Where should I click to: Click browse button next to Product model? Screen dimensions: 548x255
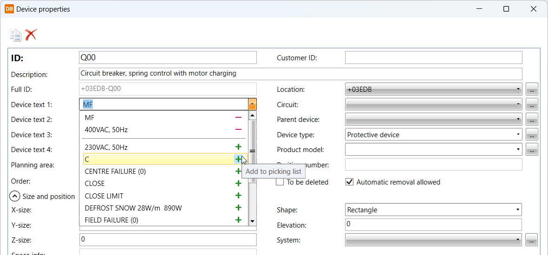click(532, 150)
